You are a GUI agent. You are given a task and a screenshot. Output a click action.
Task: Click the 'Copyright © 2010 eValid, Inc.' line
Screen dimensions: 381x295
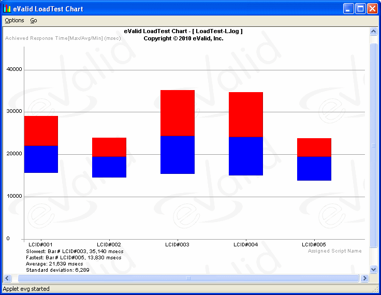click(x=183, y=38)
